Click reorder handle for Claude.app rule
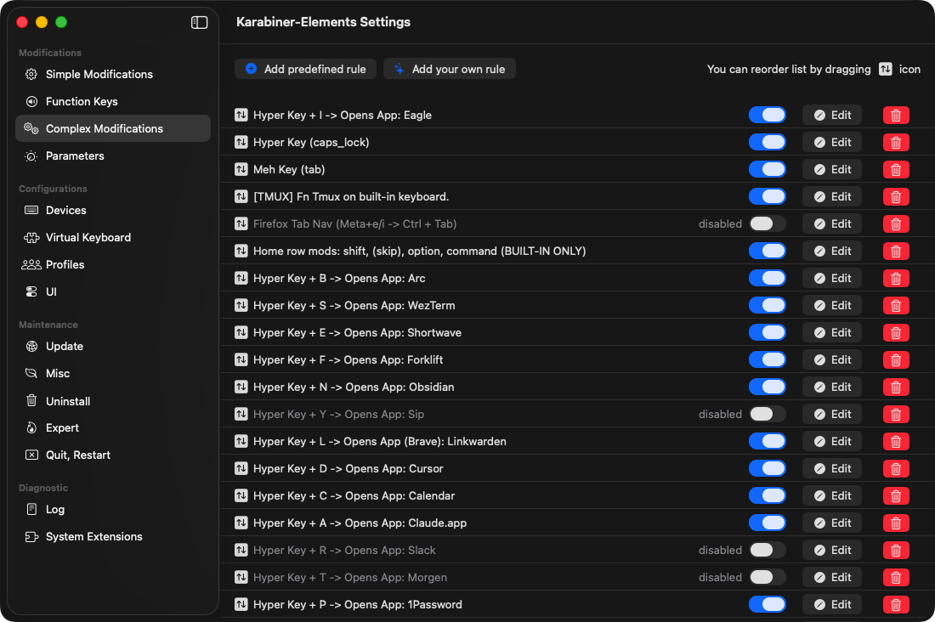 241,523
